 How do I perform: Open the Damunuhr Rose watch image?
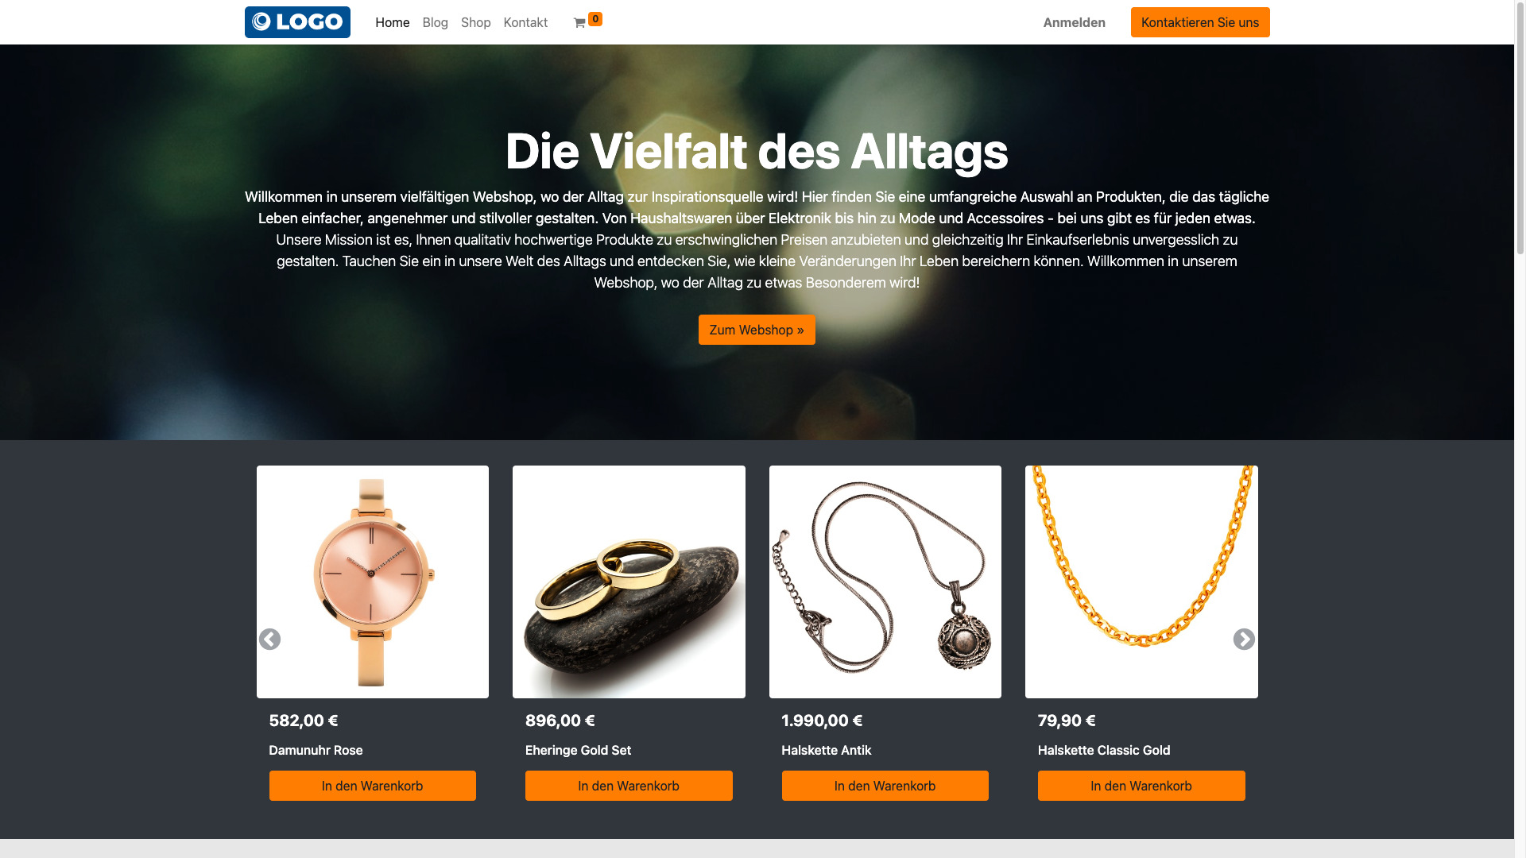coord(373,582)
